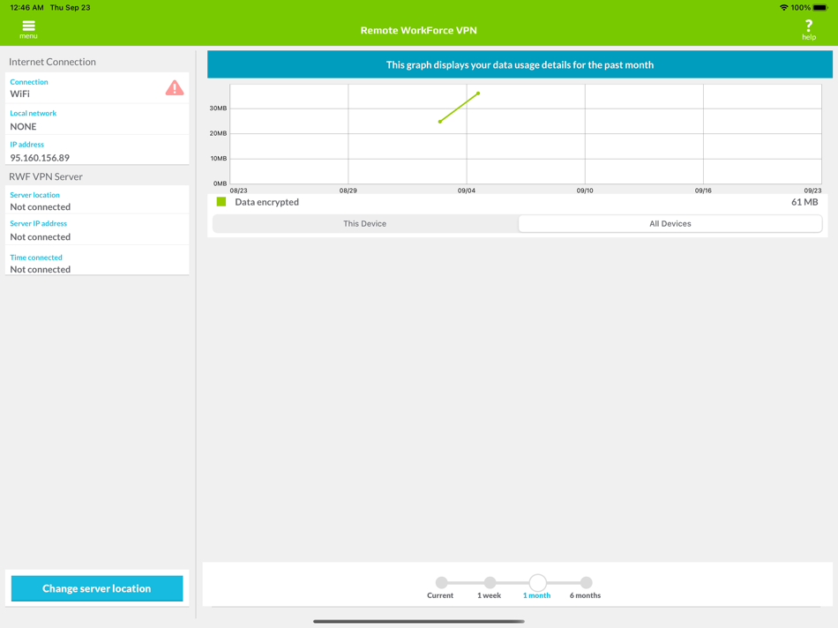Select the 1 week range dot
838x628 pixels.
point(490,582)
